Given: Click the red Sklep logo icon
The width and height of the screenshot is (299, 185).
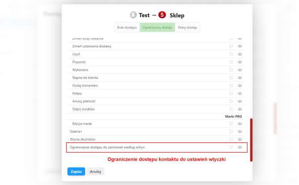Looking at the screenshot, I should (162, 15).
